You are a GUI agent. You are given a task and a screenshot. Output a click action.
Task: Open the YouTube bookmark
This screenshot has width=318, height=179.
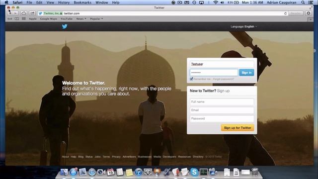pyautogui.click(x=67, y=19)
